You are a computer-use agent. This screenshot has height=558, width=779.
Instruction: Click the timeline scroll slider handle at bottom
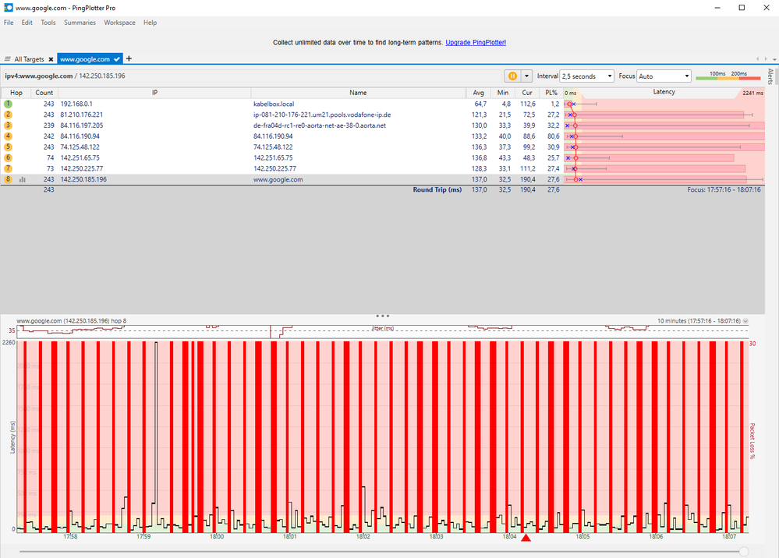tap(743, 551)
